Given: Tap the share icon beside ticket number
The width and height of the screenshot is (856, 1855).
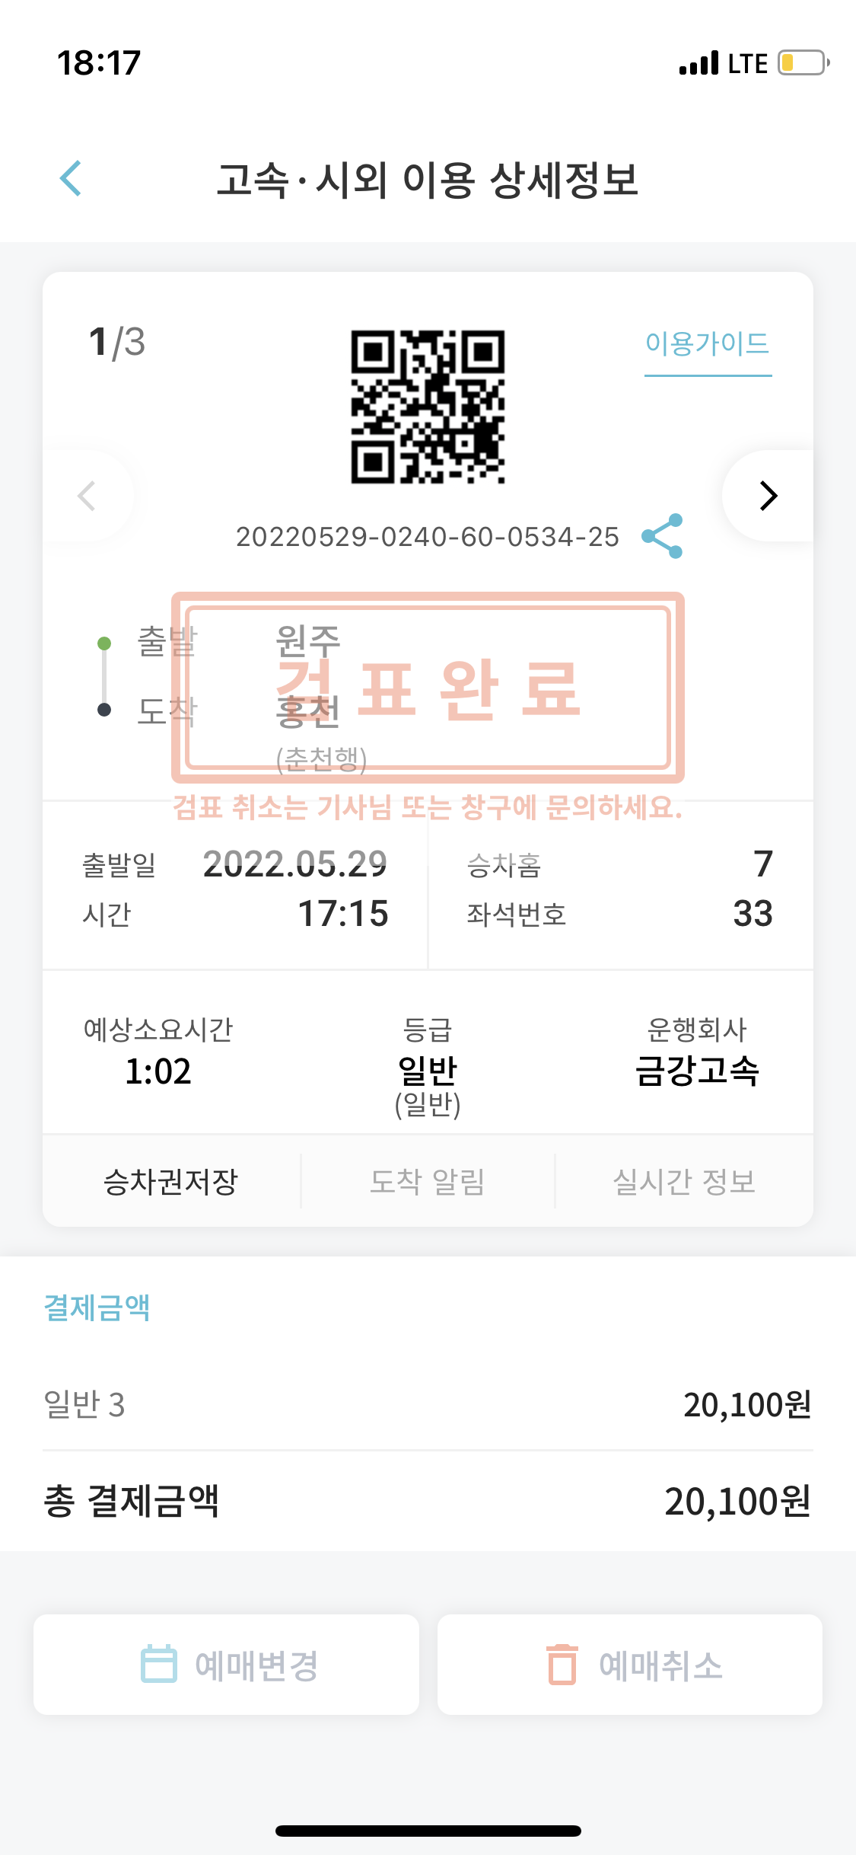Looking at the screenshot, I should [x=662, y=536].
